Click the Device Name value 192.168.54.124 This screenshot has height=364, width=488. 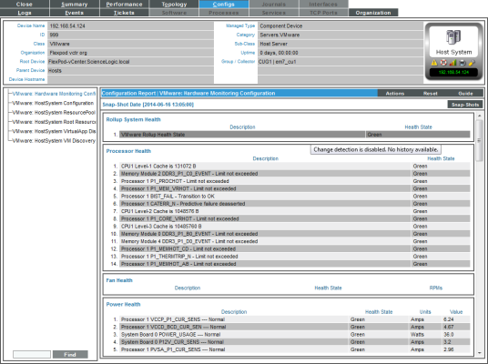pyautogui.click(x=67, y=25)
